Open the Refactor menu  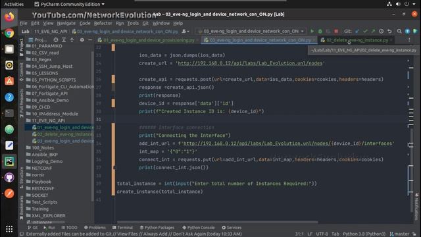103,23
